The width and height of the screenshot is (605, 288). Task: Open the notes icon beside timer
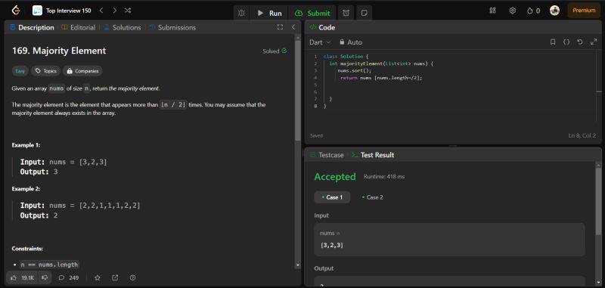(364, 13)
